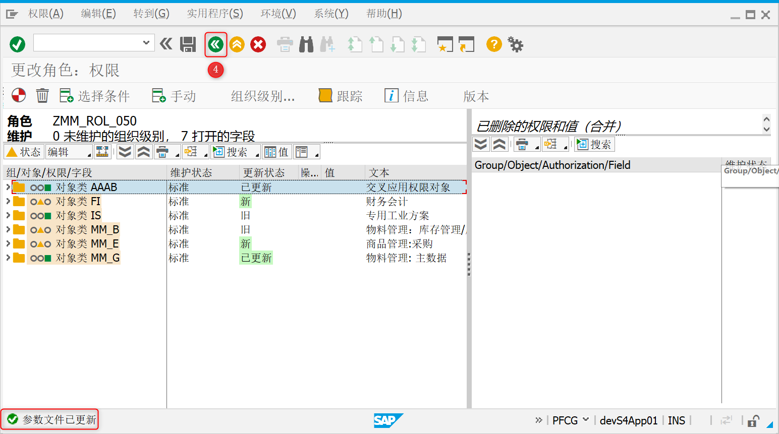The height and width of the screenshot is (434, 779).
Task: Expand the 对象类 MM_G tree node
Action: 7,258
